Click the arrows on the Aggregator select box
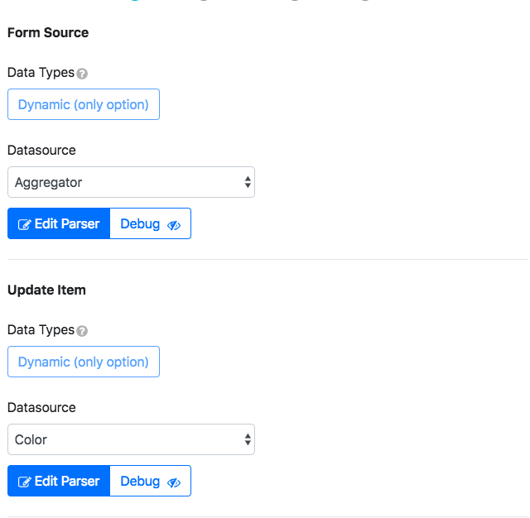 click(x=248, y=183)
